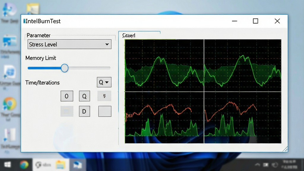Image resolution: width=304 pixels, height=171 pixels.
Task: Click the lower-left graph with red line
Action: (164, 118)
